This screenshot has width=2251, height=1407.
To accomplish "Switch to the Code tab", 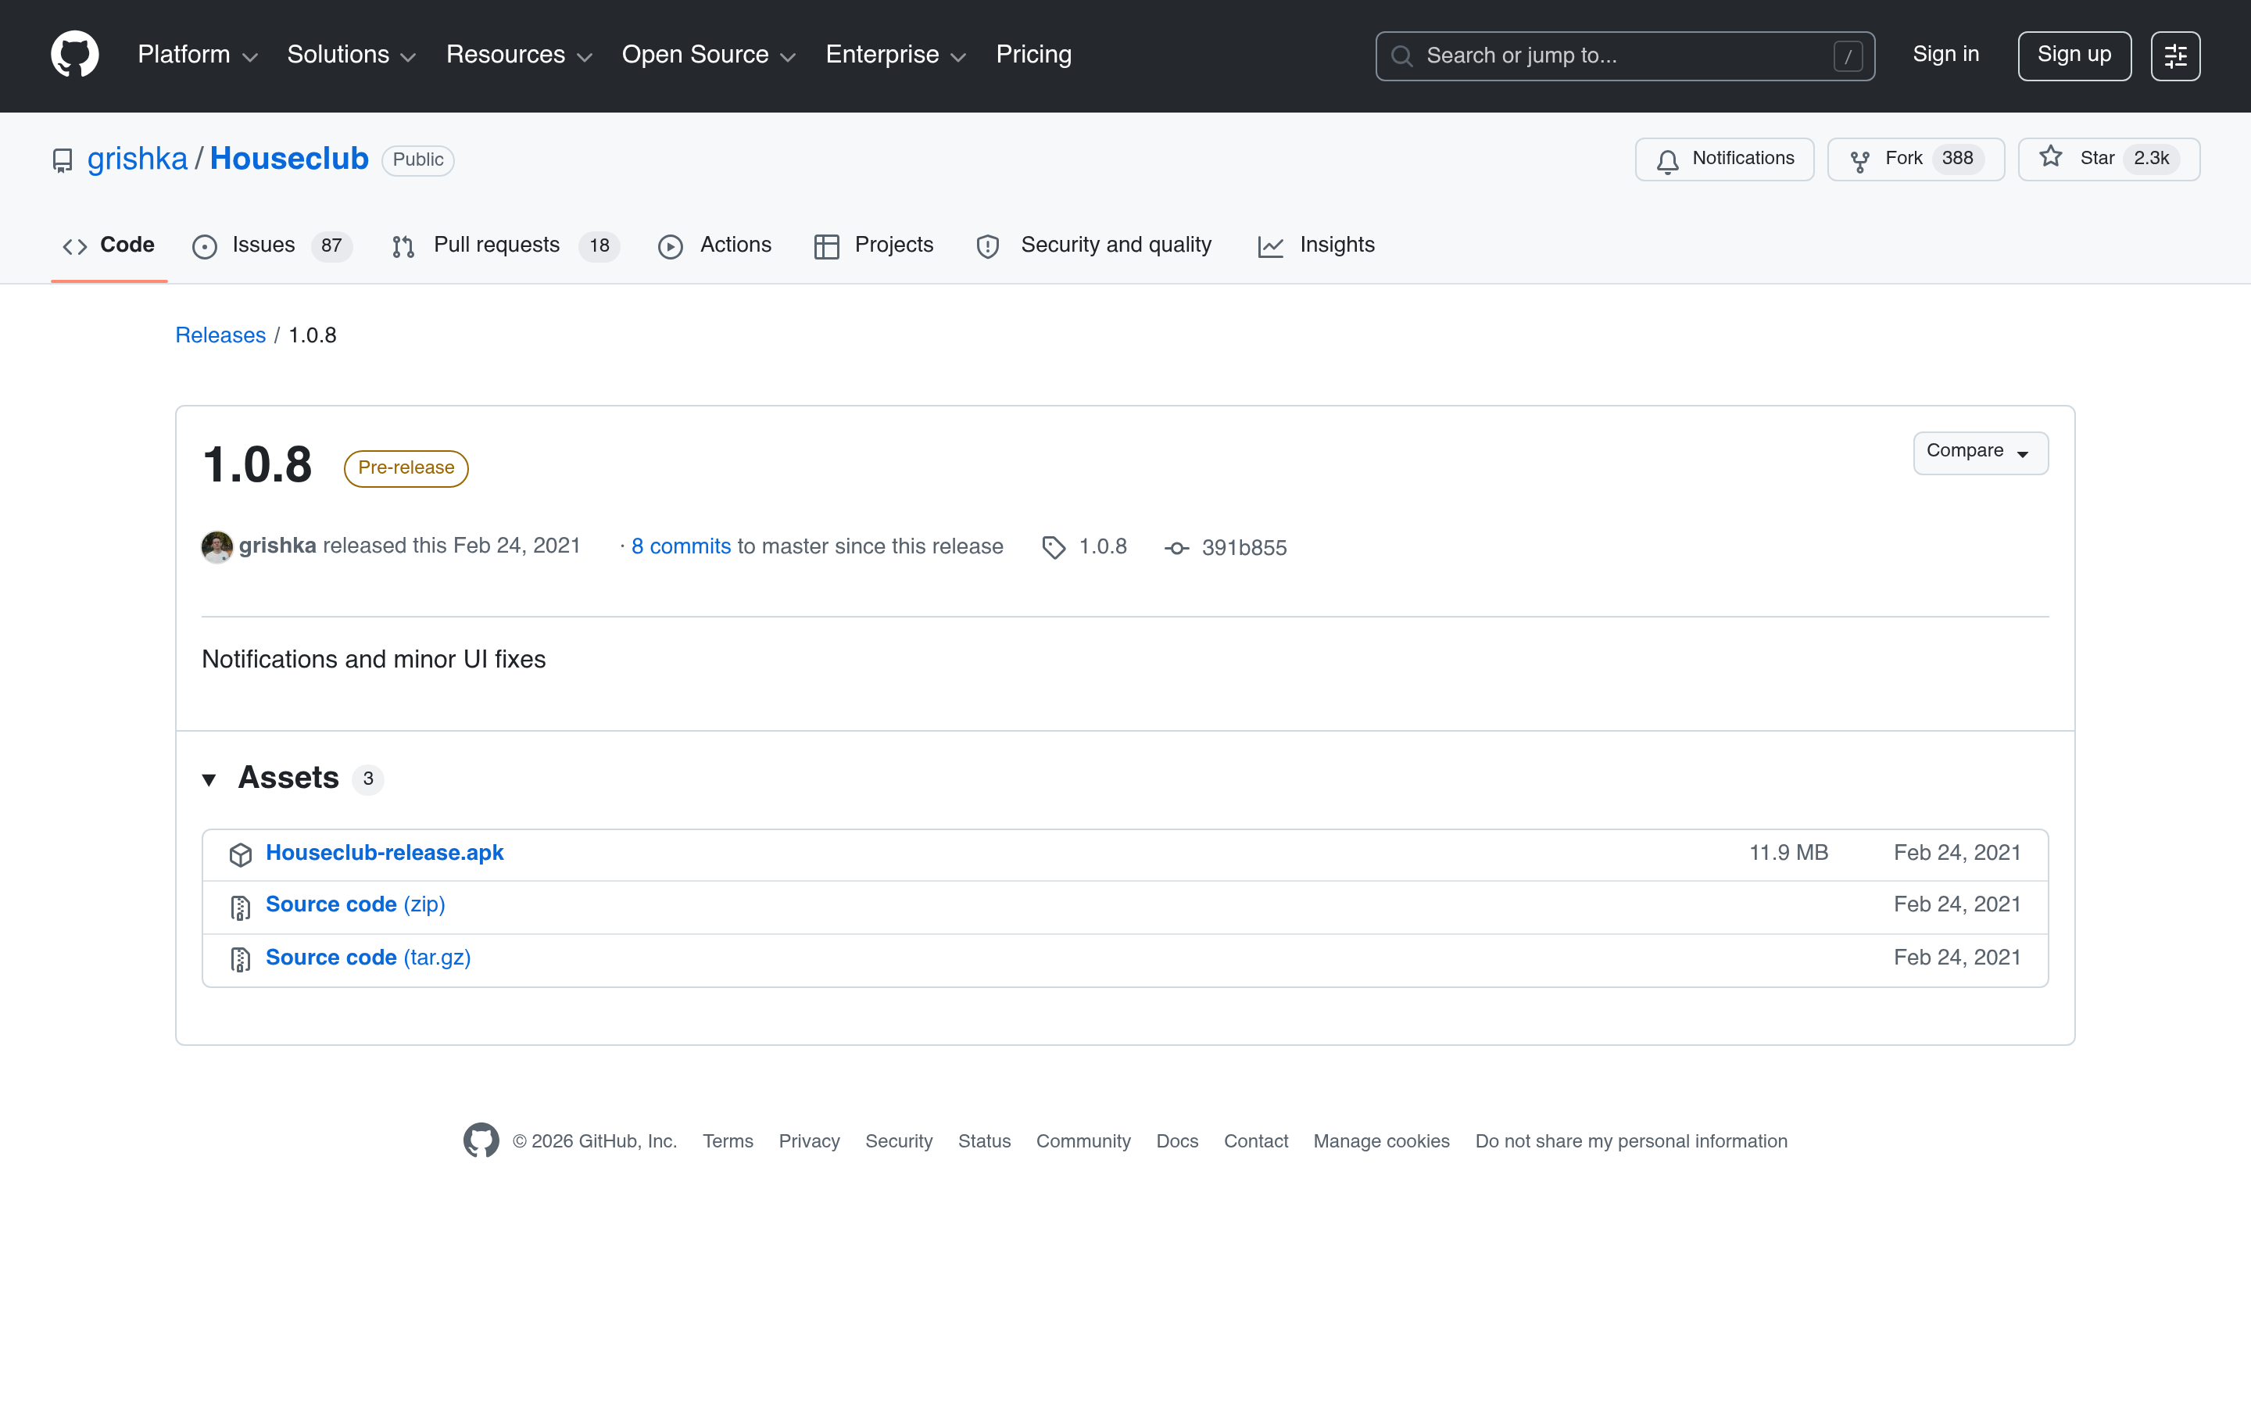I will pyautogui.click(x=109, y=245).
